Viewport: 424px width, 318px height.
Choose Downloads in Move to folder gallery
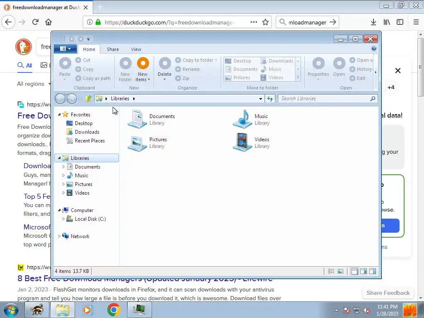277,61
